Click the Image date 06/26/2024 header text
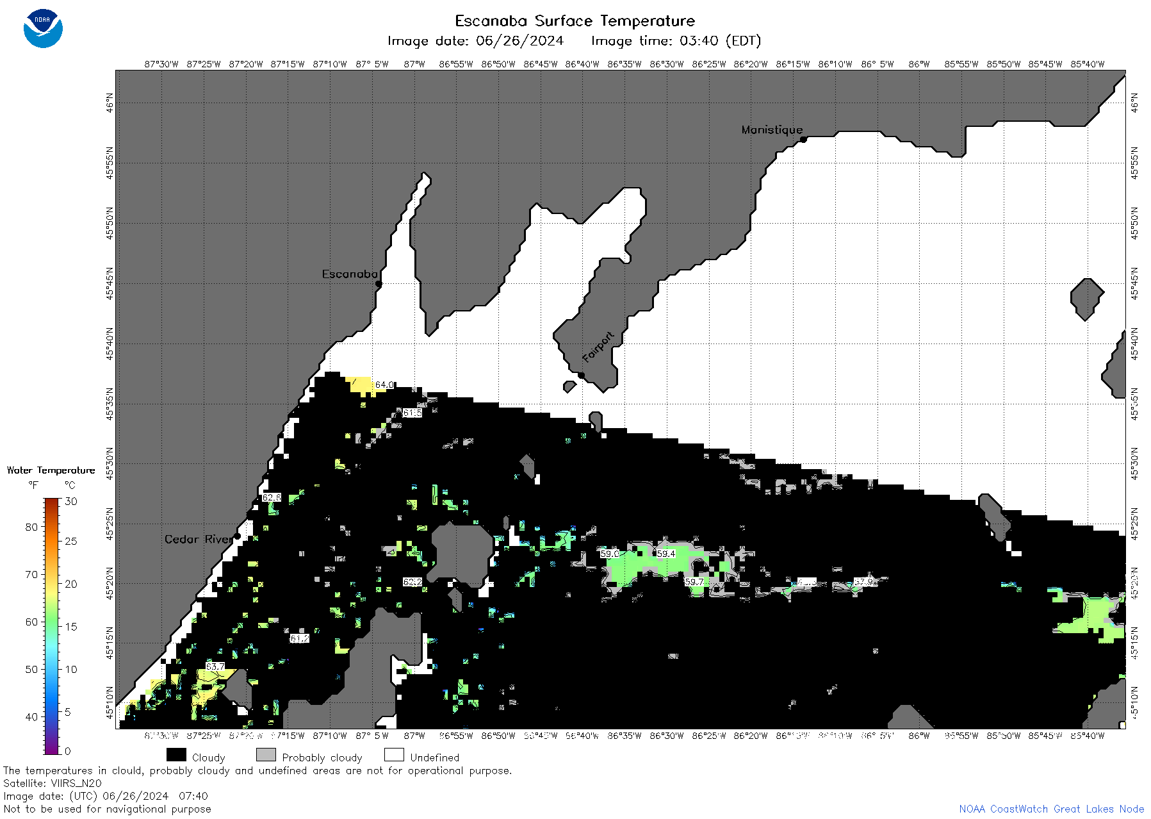Viewport: 1151px width, 819px height. pyautogui.click(x=475, y=41)
